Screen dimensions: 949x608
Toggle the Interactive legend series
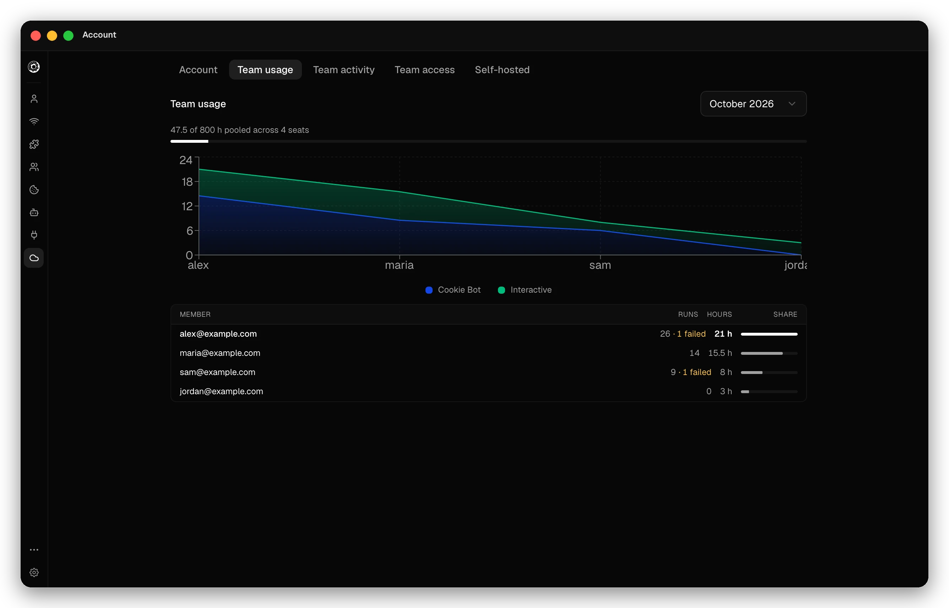coord(524,290)
